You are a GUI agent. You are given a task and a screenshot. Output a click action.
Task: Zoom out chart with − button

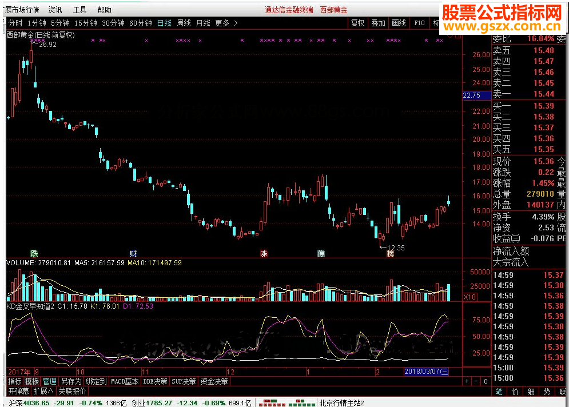tap(476, 381)
